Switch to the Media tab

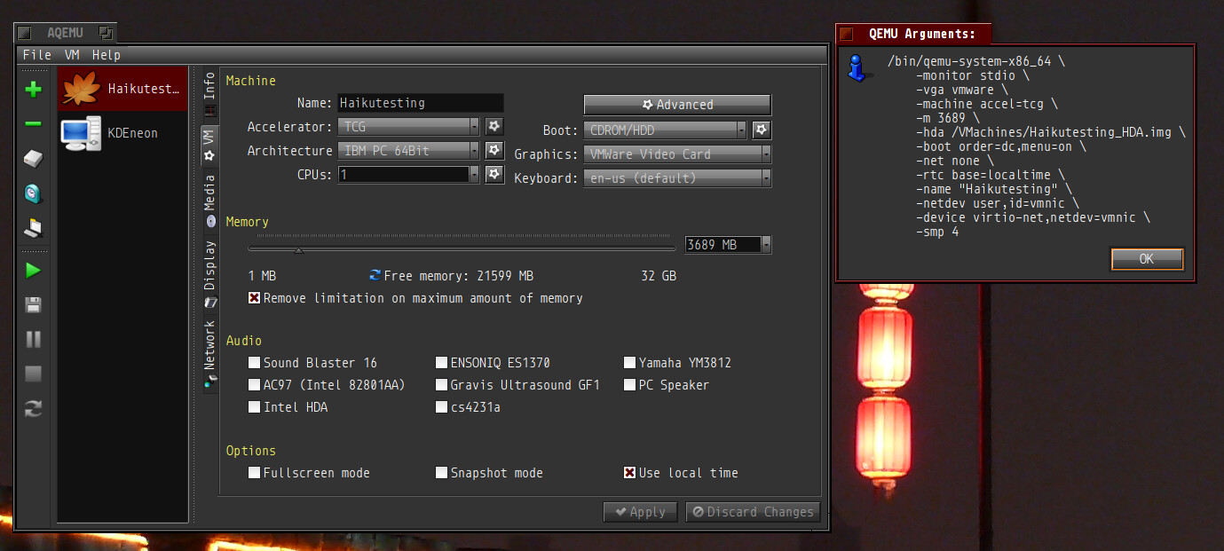(209, 200)
